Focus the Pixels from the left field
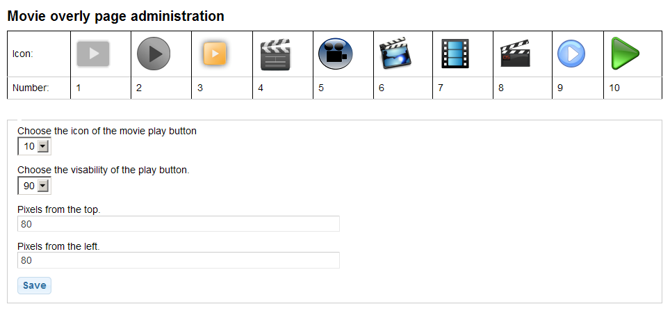Image resolution: width=670 pixels, height=311 pixels. tap(179, 260)
